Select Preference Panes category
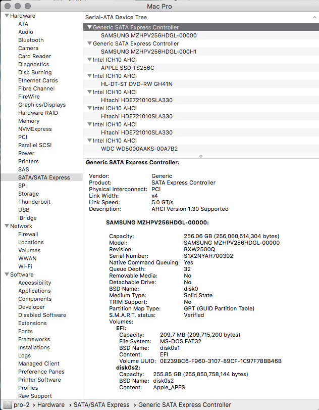Image resolution: width=319 pixels, height=410 pixels. click(41, 372)
